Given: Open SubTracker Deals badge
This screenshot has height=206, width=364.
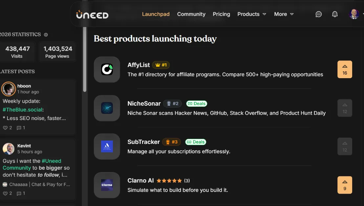Looking at the screenshot, I should [196, 142].
